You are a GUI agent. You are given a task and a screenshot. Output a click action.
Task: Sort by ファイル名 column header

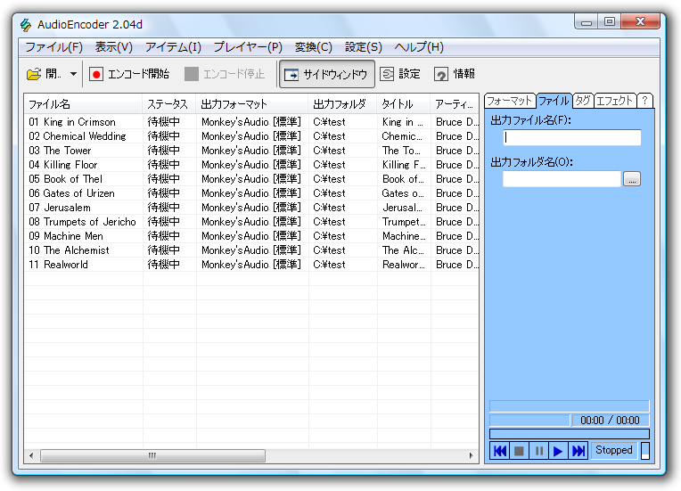click(84, 104)
